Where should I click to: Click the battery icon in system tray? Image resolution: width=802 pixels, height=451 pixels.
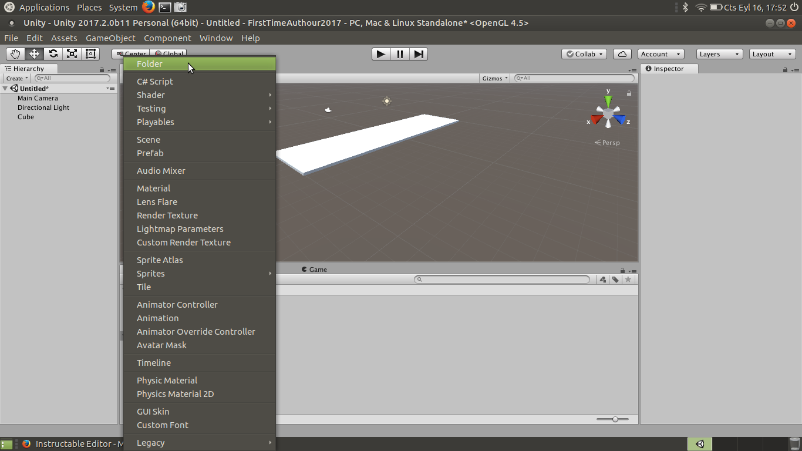(x=716, y=8)
